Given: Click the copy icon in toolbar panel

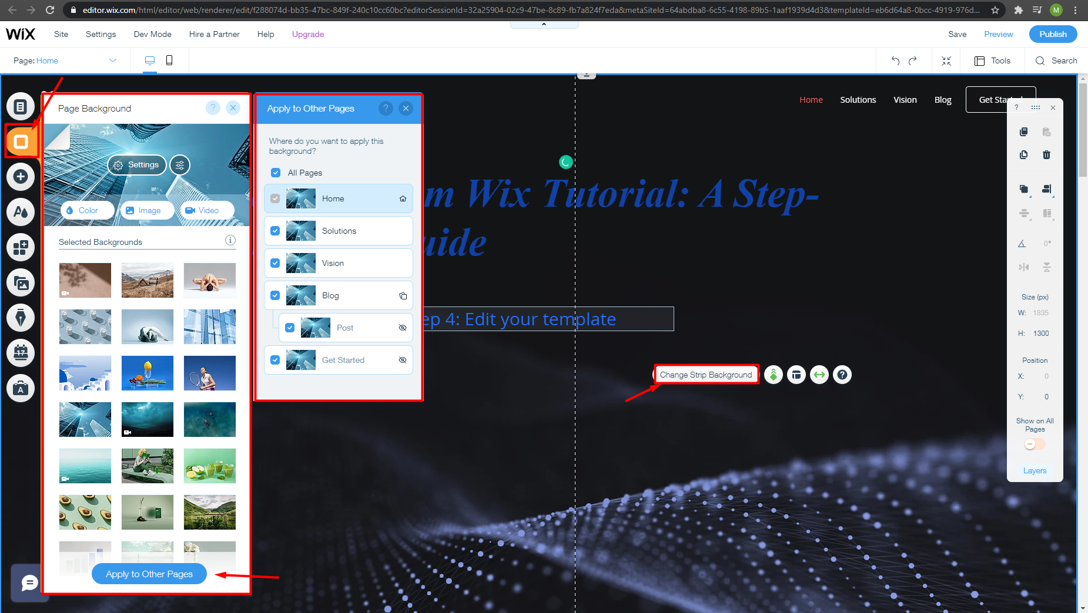Looking at the screenshot, I should click(1023, 132).
